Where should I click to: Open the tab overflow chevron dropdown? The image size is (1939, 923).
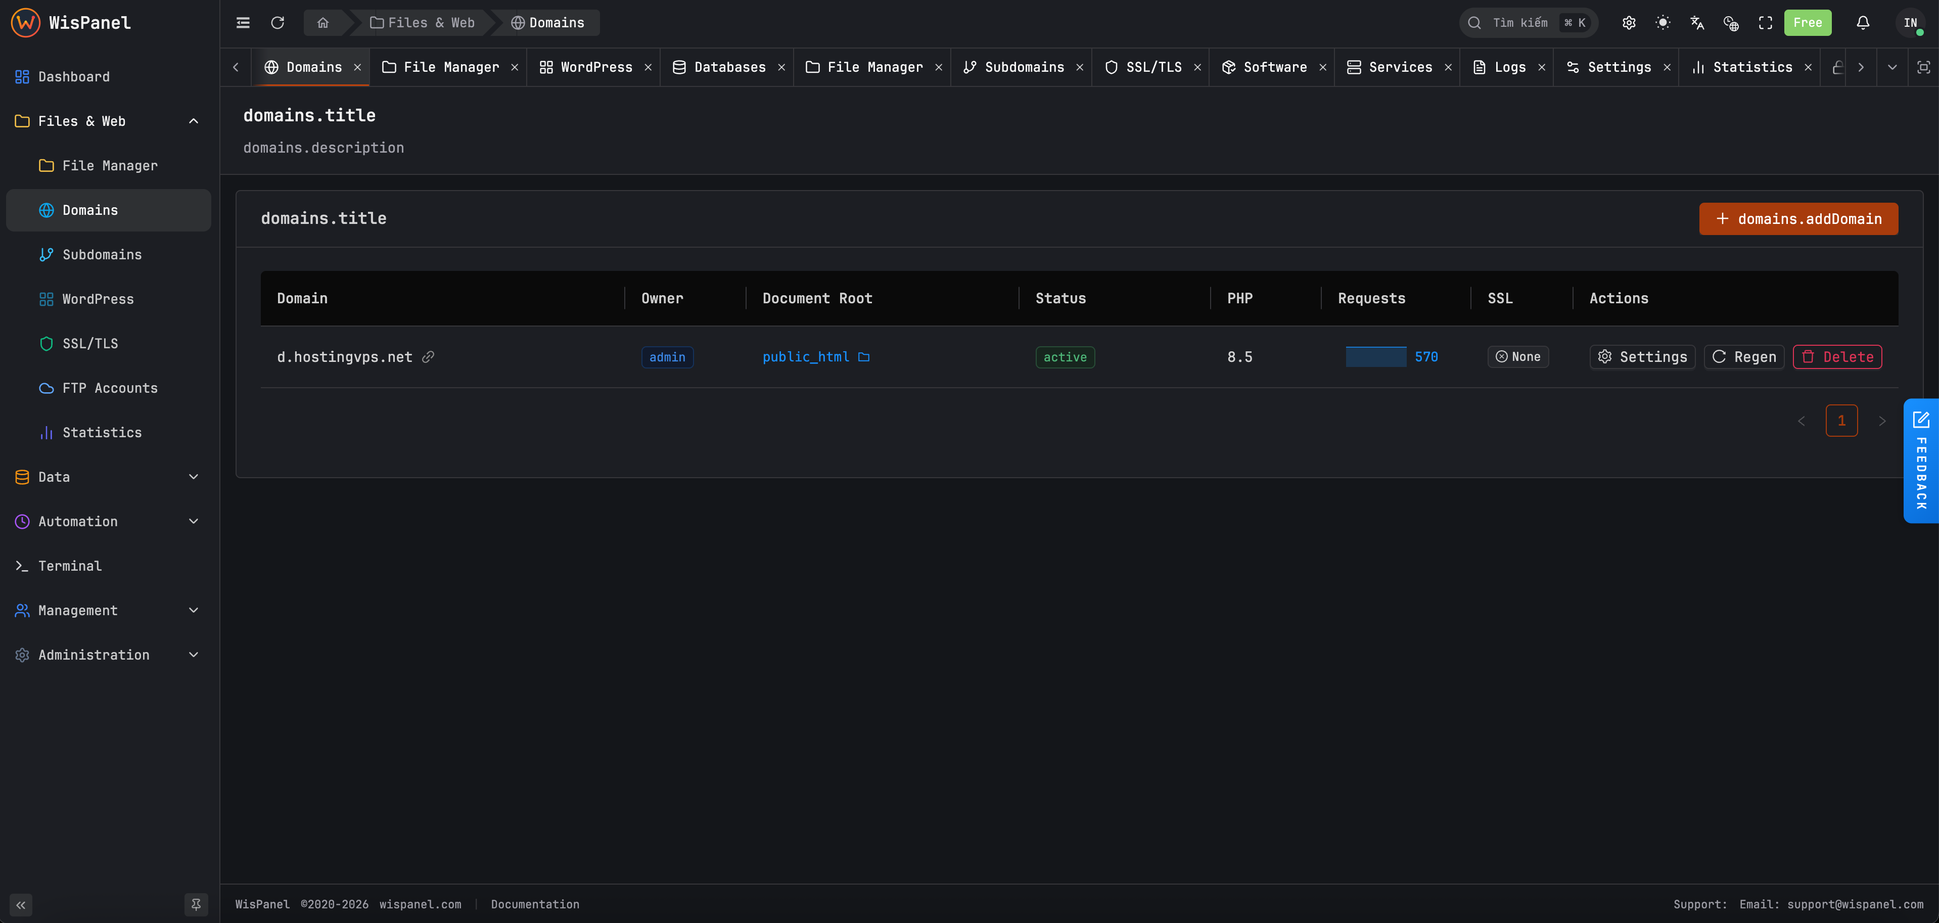coord(1891,67)
